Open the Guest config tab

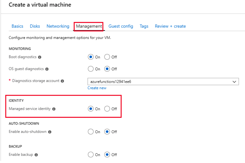tap(121, 26)
